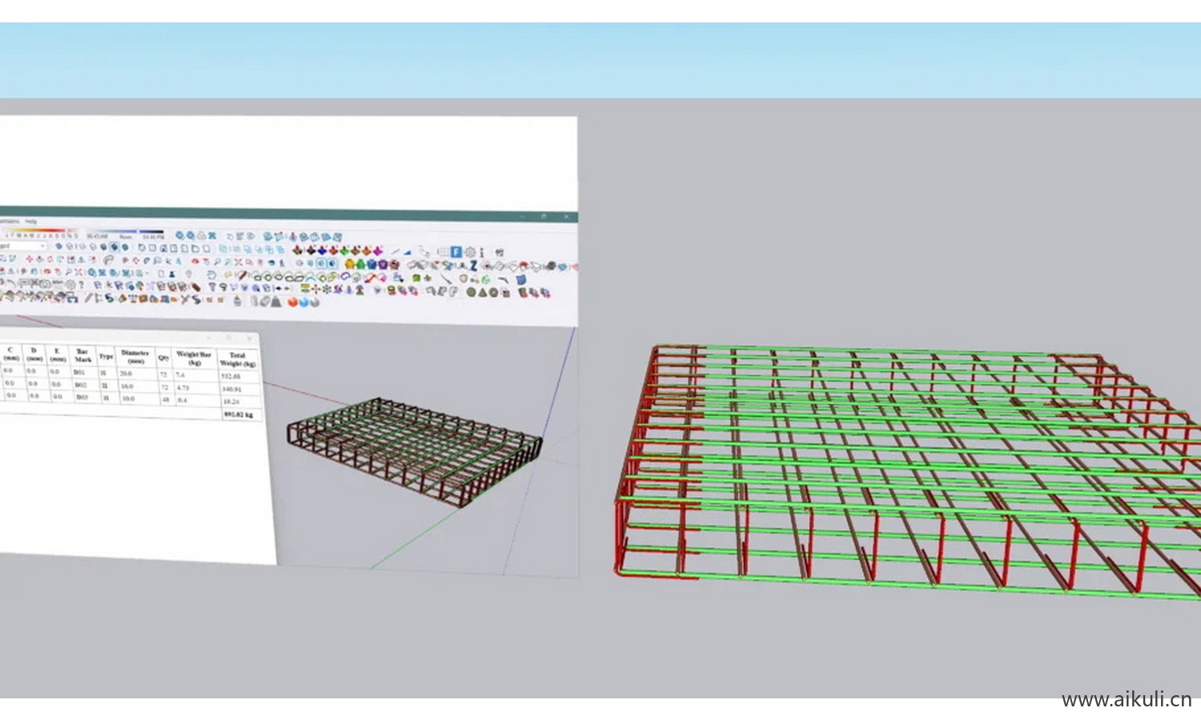Click the blue F toolbar icon
Viewport: 1201px width, 720px height.
(456, 252)
